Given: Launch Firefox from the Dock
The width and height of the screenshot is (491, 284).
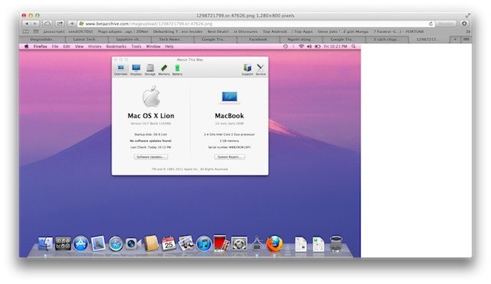Looking at the screenshot, I should pyautogui.click(x=275, y=244).
